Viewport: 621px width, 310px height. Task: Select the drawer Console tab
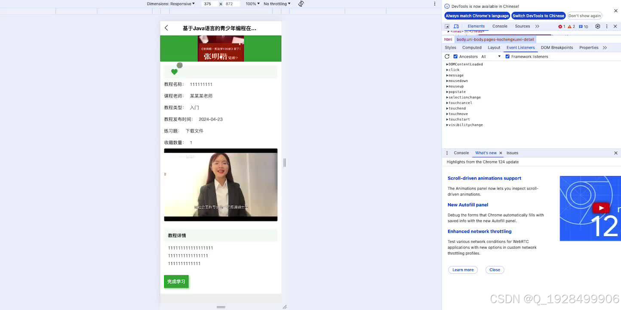[461, 153]
